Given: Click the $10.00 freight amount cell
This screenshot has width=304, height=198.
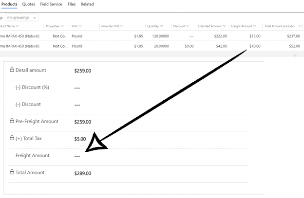Looking at the screenshot, I should click(255, 46).
